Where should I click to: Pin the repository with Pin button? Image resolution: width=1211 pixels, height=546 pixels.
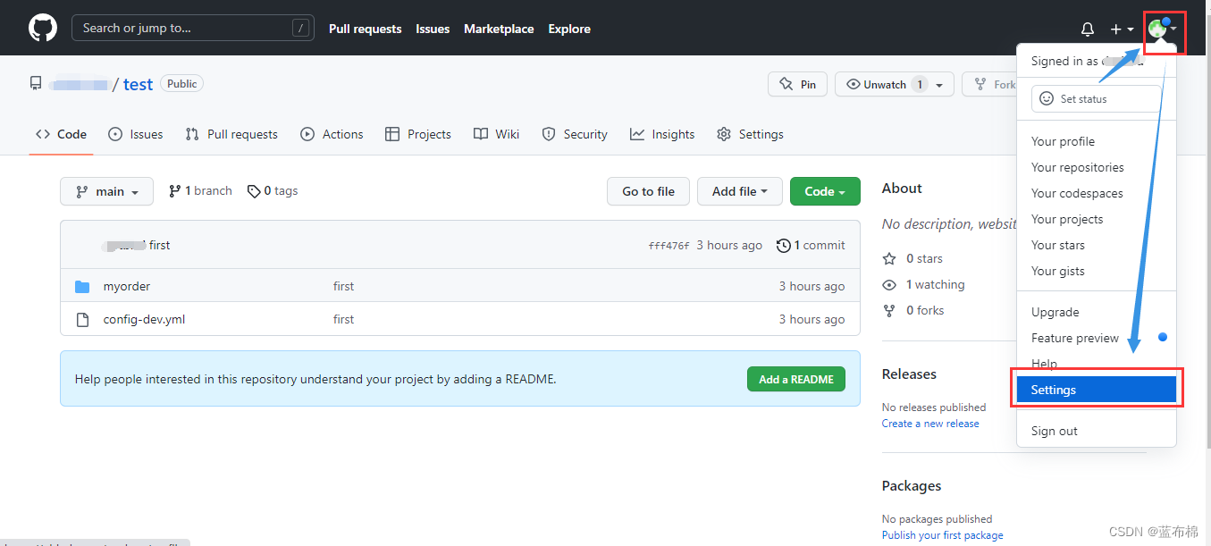point(797,84)
